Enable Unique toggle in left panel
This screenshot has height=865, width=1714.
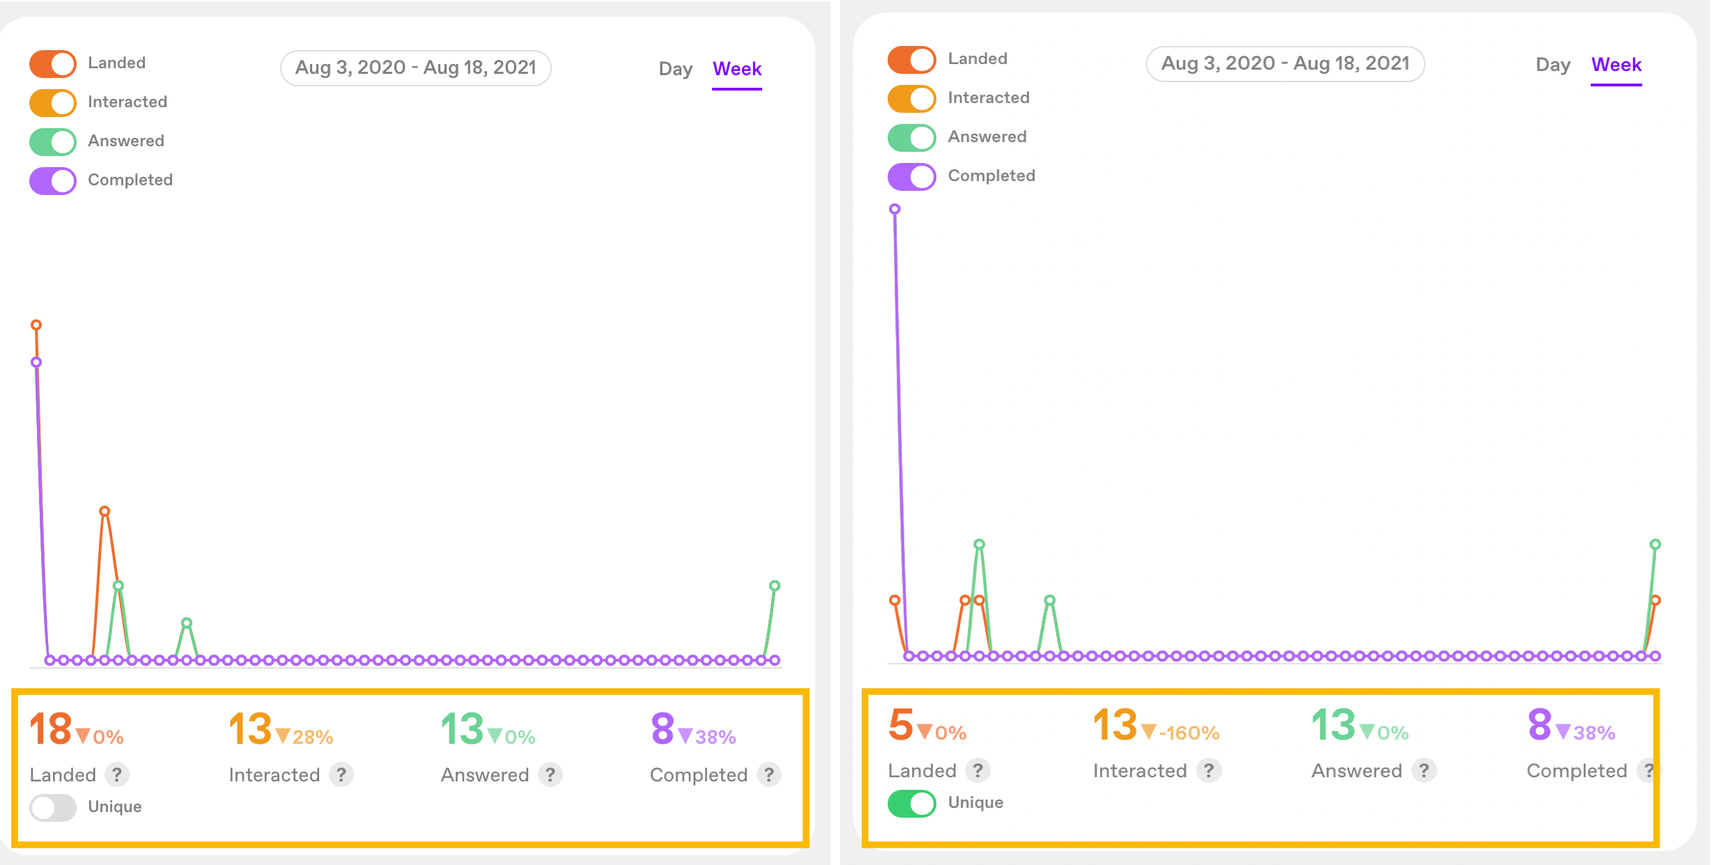click(x=53, y=807)
